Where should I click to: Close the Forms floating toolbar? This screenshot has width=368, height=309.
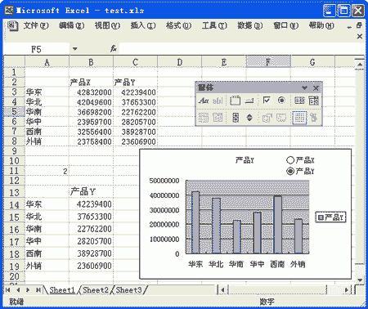[x=316, y=88]
